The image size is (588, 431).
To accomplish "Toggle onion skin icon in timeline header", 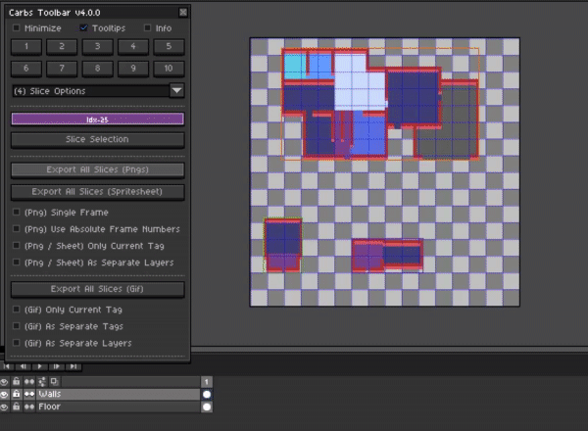I will [54, 382].
